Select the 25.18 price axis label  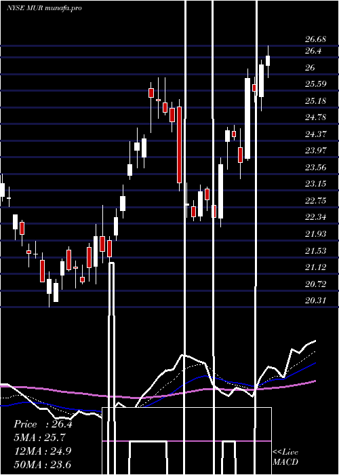tap(316, 101)
